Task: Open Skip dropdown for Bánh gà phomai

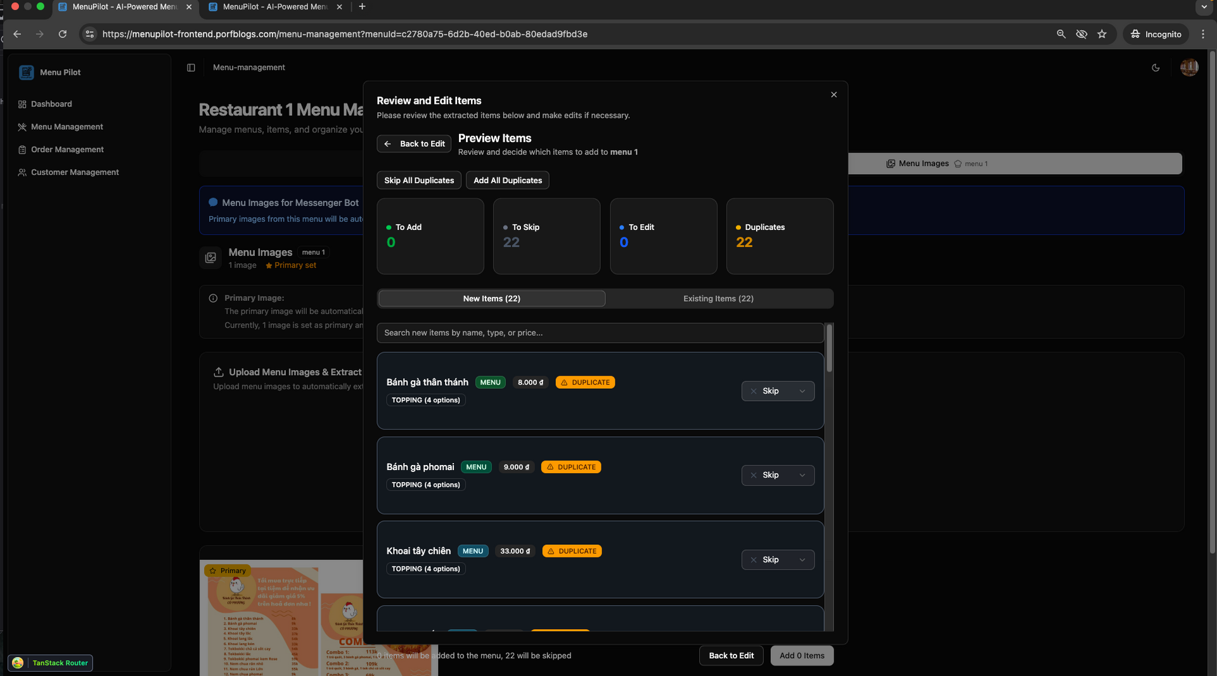Action: coord(778,475)
